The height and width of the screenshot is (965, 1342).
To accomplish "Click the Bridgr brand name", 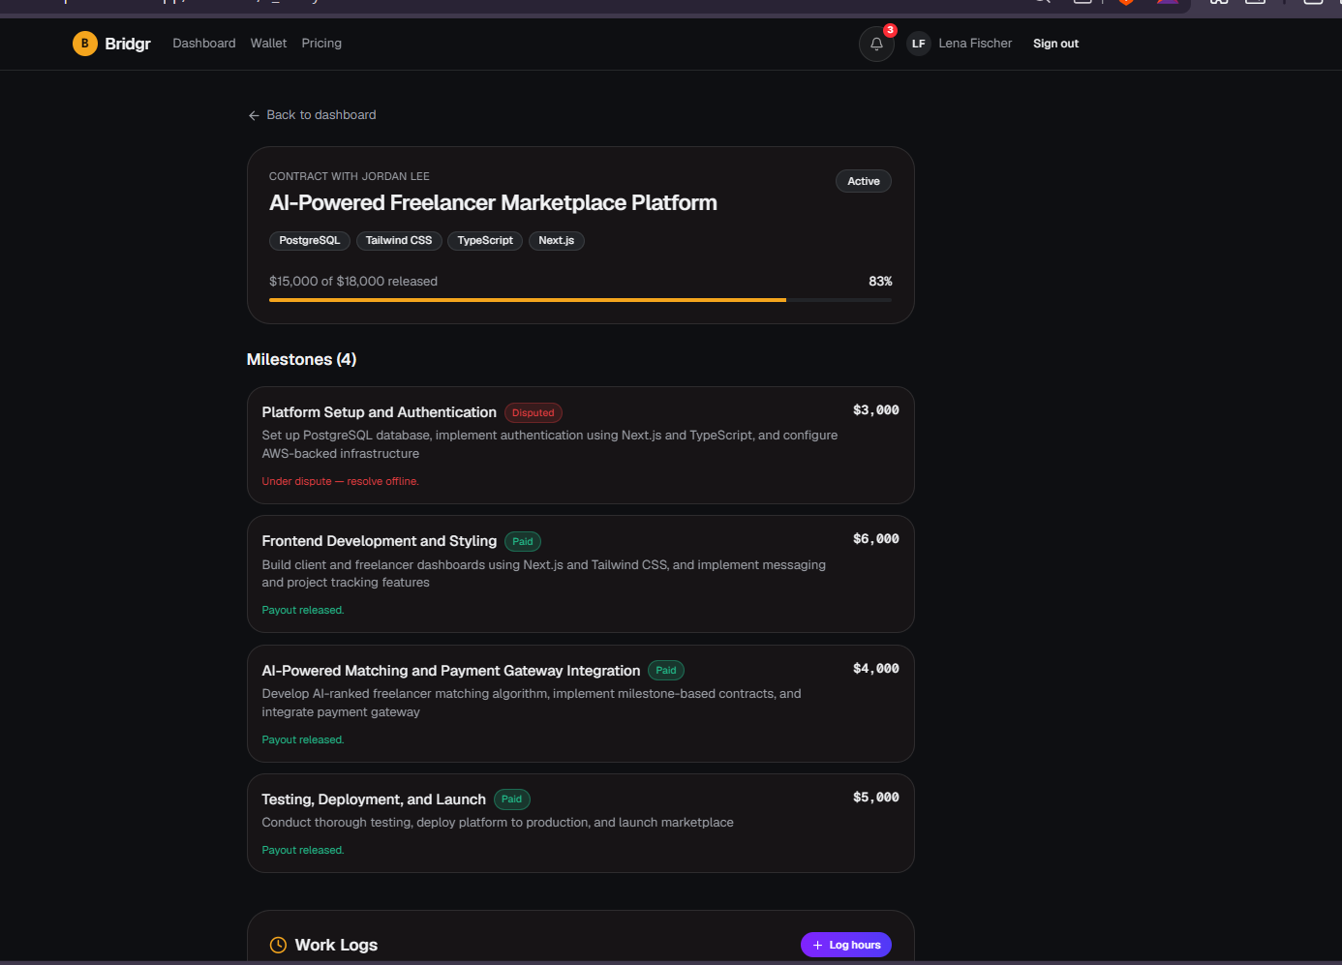I will [128, 44].
